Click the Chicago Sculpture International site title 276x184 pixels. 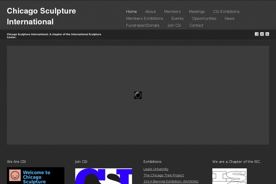coord(41,16)
